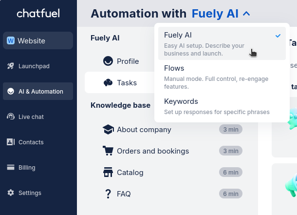Collapse the Fuely AI mode dropdown chevron
297x215 pixels.
[246, 14]
